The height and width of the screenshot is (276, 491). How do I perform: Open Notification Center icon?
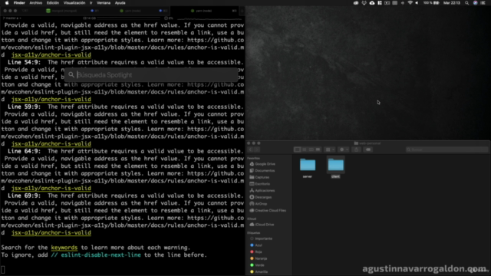coord(483,3)
